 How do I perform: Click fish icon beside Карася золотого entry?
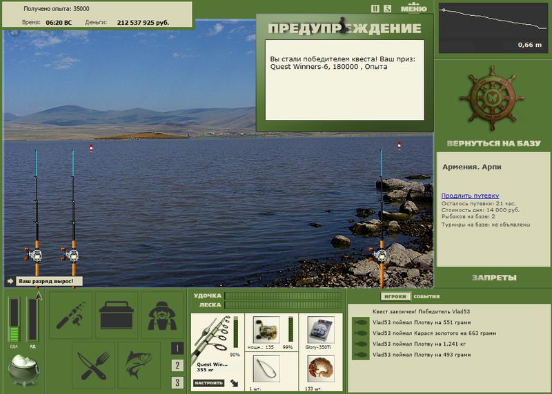click(360, 333)
